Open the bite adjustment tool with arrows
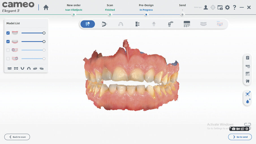 137,24
